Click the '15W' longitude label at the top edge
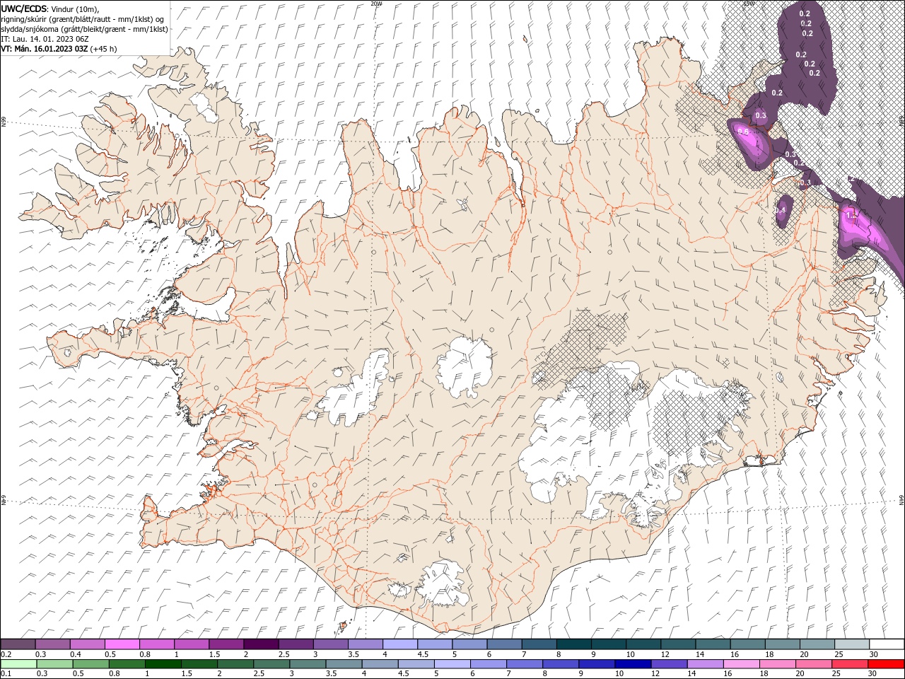 click(749, 4)
